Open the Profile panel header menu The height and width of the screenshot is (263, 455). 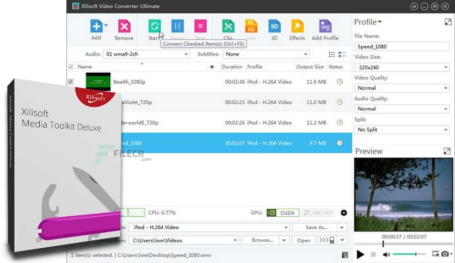[368, 22]
